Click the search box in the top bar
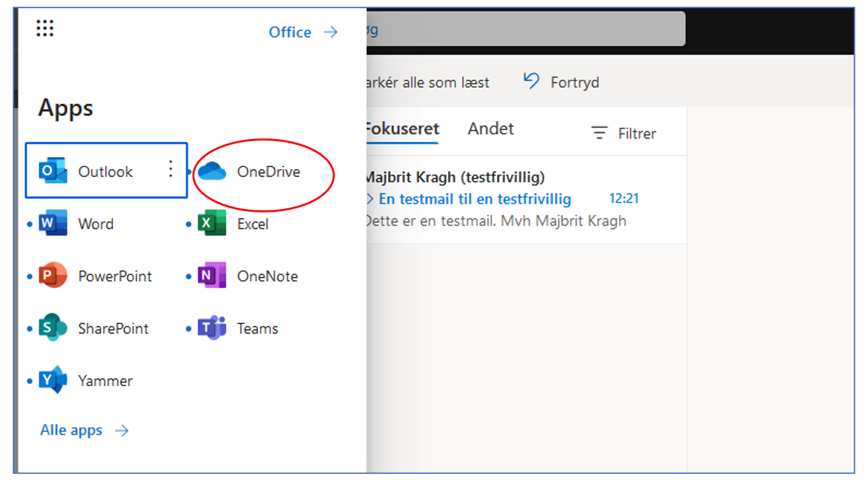The image size is (868, 486). click(x=525, y=29)
